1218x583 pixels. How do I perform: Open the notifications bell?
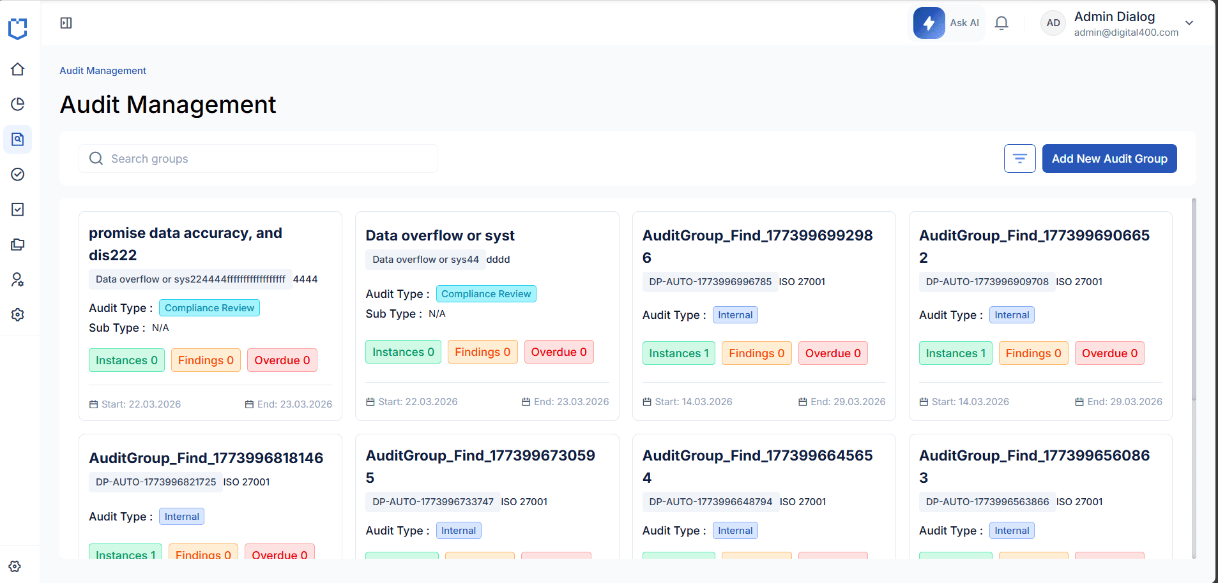coord(1001,23)
